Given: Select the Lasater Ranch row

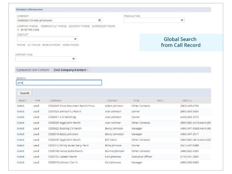Looking at the screenshot, I should coord(21,157).
